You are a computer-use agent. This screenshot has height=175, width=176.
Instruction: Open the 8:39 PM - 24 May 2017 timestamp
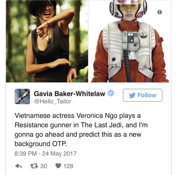[45, 154]
